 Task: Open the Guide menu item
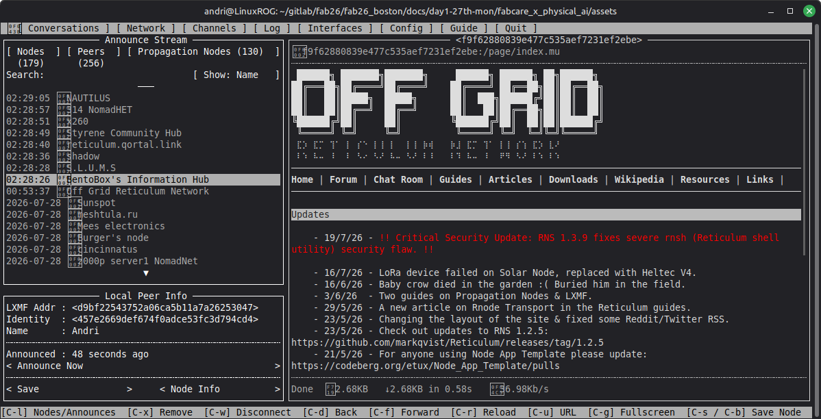tap(463, 28)
